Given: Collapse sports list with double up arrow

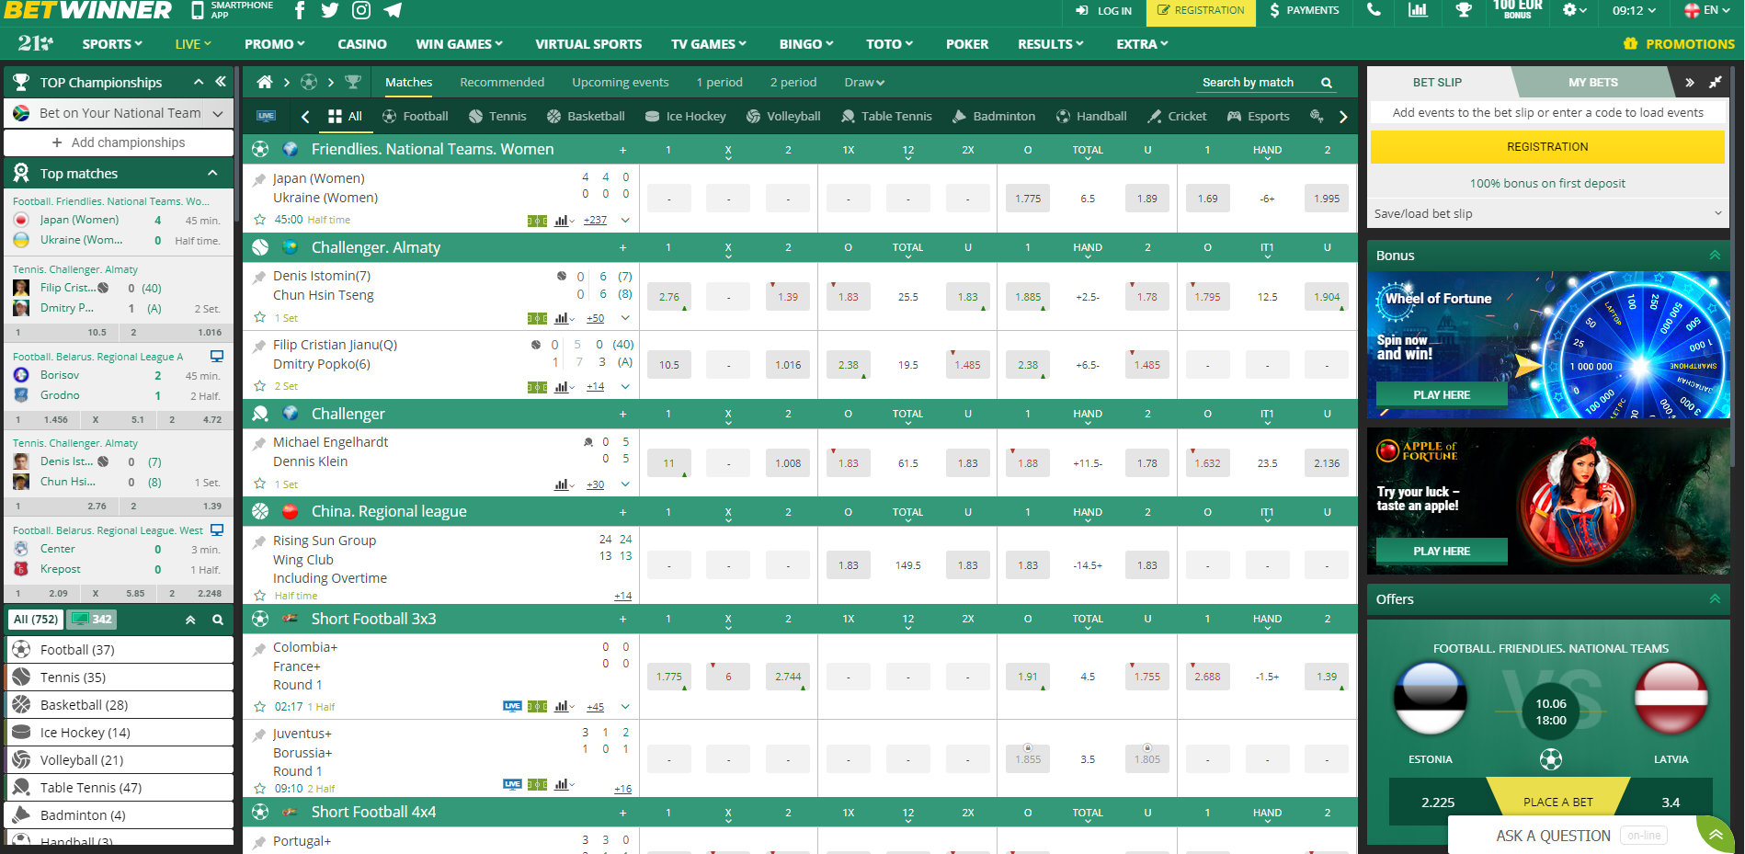Looking at the screenshot, I should (190, 620).
